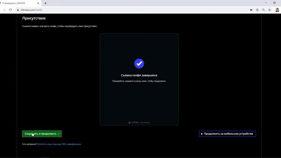Click the Onfido logo in selfie widget
Viewport: 281px width, 158px height.
(133, 122)
